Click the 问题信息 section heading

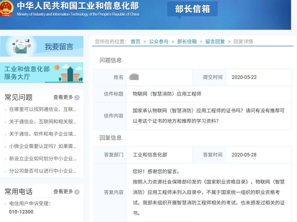[111, 60]
